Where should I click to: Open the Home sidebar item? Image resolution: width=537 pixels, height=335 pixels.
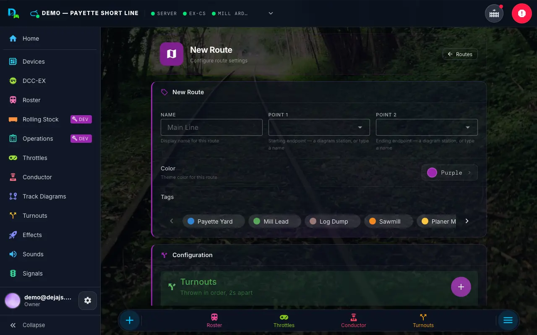(x=50, y=39)
